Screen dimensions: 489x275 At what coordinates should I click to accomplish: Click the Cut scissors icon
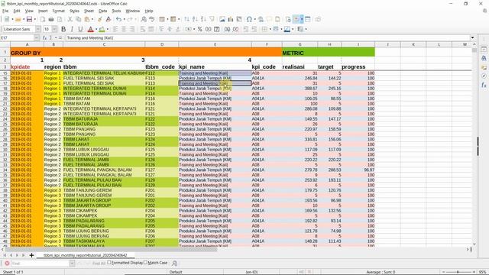click(x=70, y=19)
